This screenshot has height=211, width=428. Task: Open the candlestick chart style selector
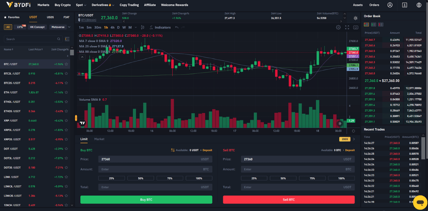click(142, 27)
